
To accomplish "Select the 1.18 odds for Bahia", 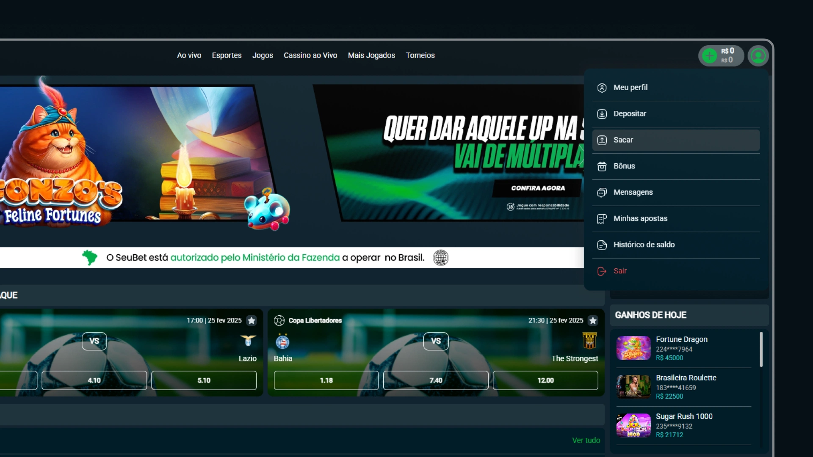I will click(326, 380).
